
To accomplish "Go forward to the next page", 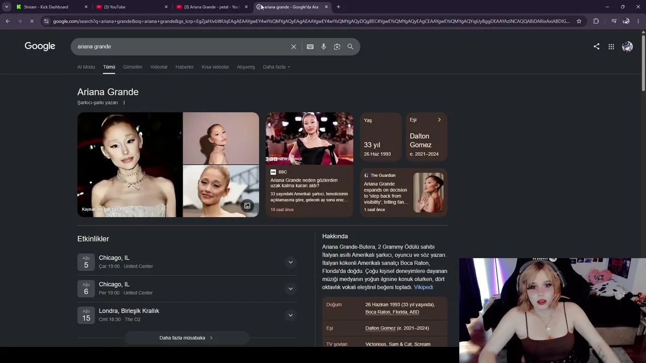I will (x=20, y=21).
